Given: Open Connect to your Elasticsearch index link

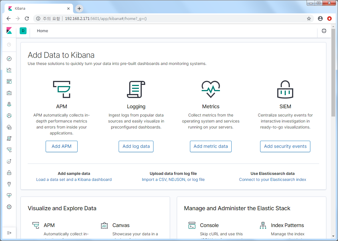Looking at the screenshot, I should pos(272,179).
